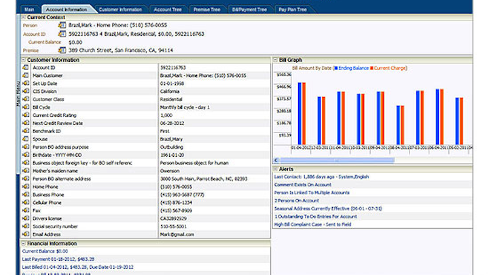Click the icon beside Email Address
The image size is (489, 275).
point(26,234)
